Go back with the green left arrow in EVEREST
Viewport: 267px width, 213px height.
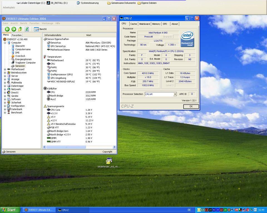pyautogui.click(x=7, y=29)
